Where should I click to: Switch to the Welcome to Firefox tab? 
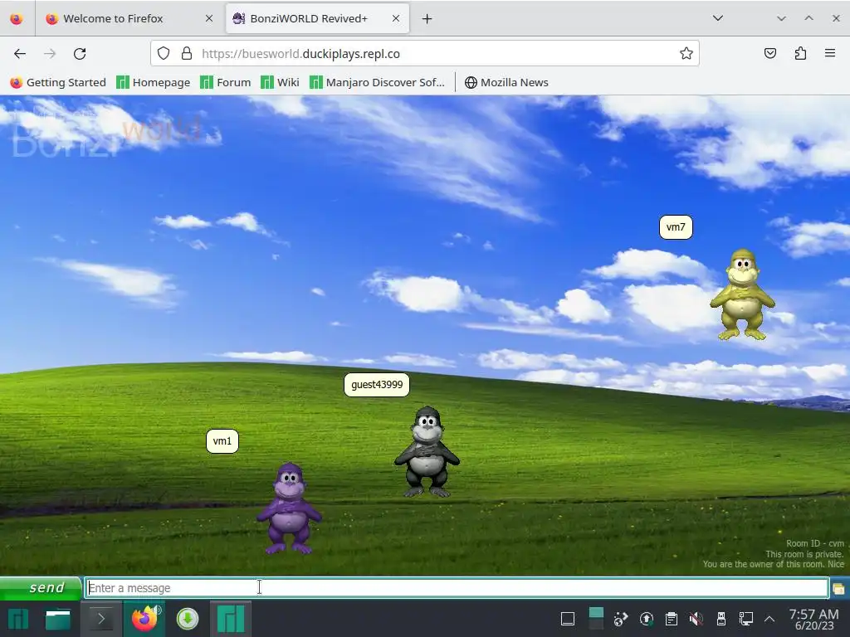[130, 18]
